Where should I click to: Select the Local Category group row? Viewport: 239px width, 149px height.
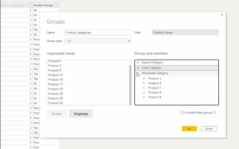coord(177,68)
